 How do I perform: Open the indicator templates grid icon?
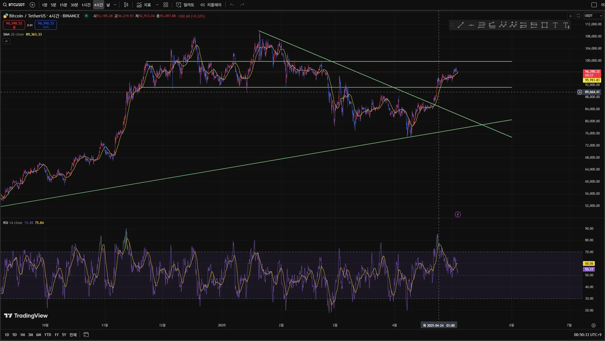click(166, 5)
